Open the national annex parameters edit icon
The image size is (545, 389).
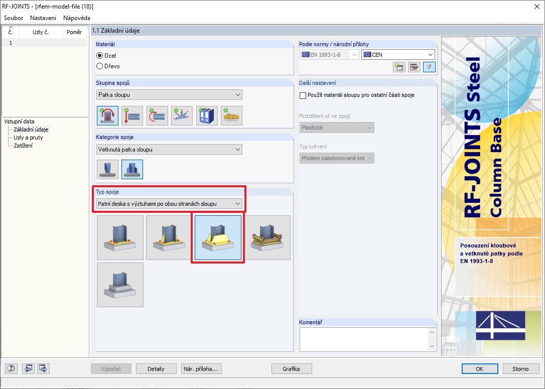click(x=414, y=67)
